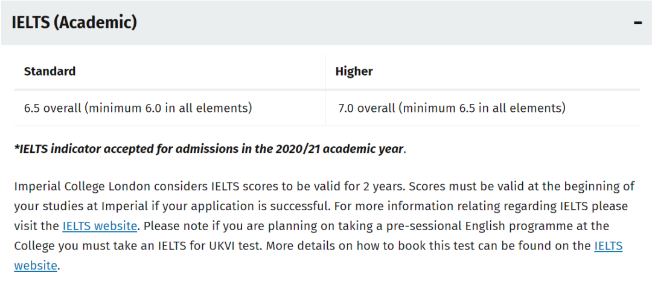Screen dimensions: 652x284
Task: Collapse the section using the minus icon
Action: click(638, 22)
